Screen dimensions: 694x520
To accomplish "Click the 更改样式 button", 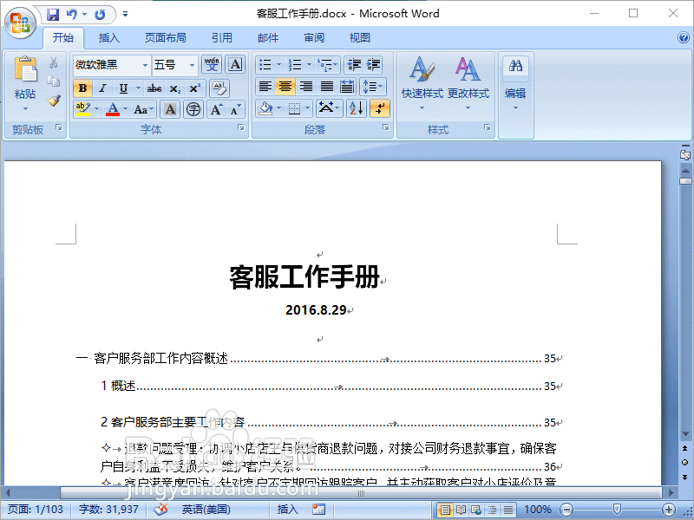I will pyautogui.click(x=468, y=87).
